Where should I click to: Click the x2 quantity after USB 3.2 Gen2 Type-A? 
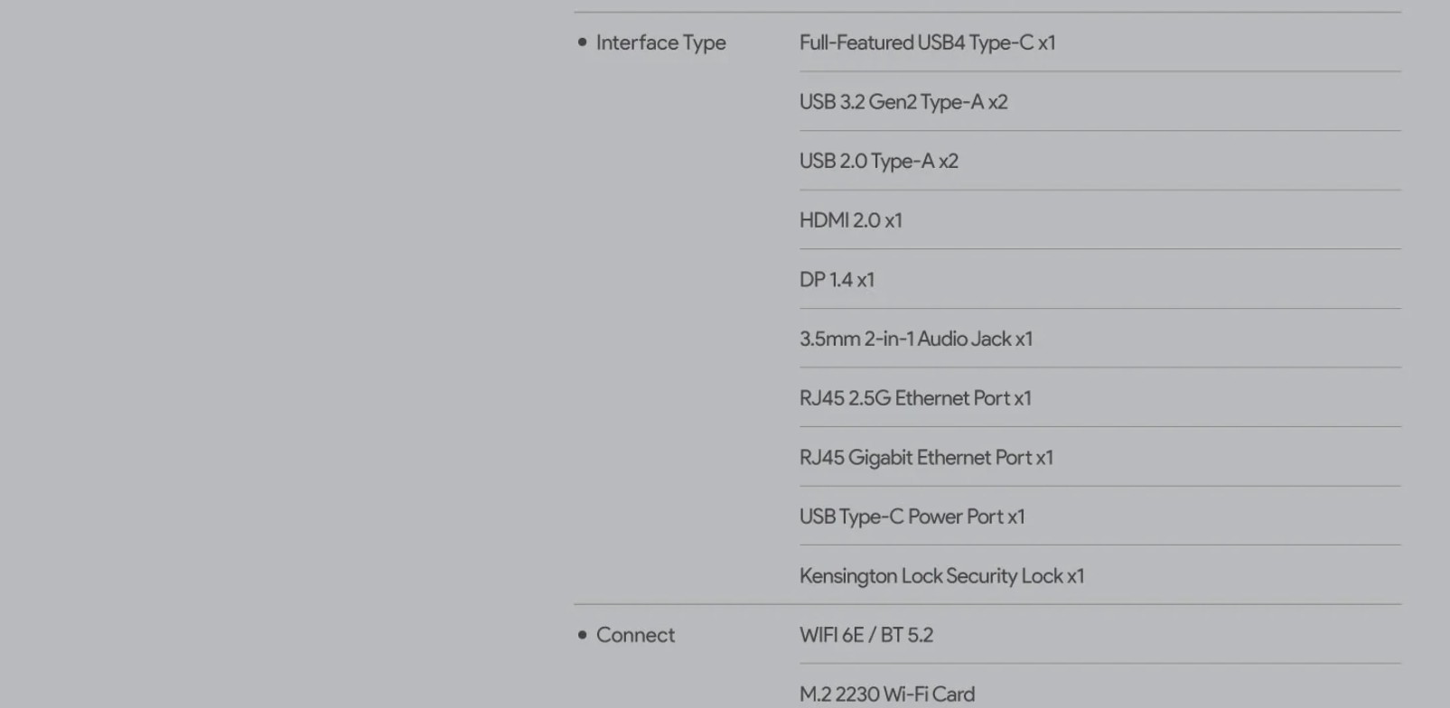pyautogui.click(x=997, y=102)
